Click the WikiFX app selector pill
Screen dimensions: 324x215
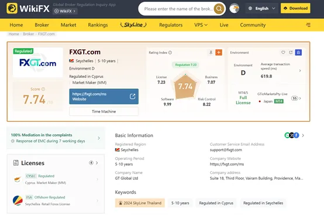65,11
